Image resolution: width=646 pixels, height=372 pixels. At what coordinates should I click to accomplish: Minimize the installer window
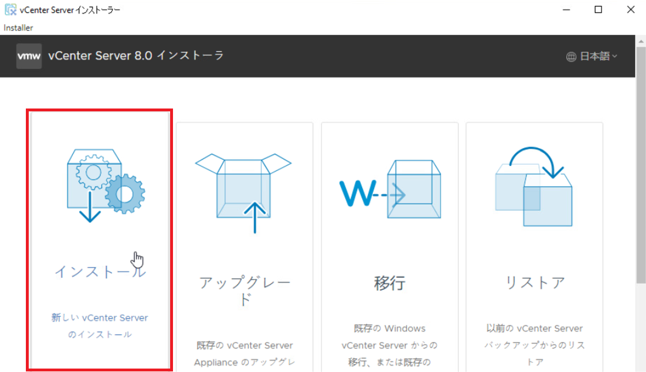567,9
